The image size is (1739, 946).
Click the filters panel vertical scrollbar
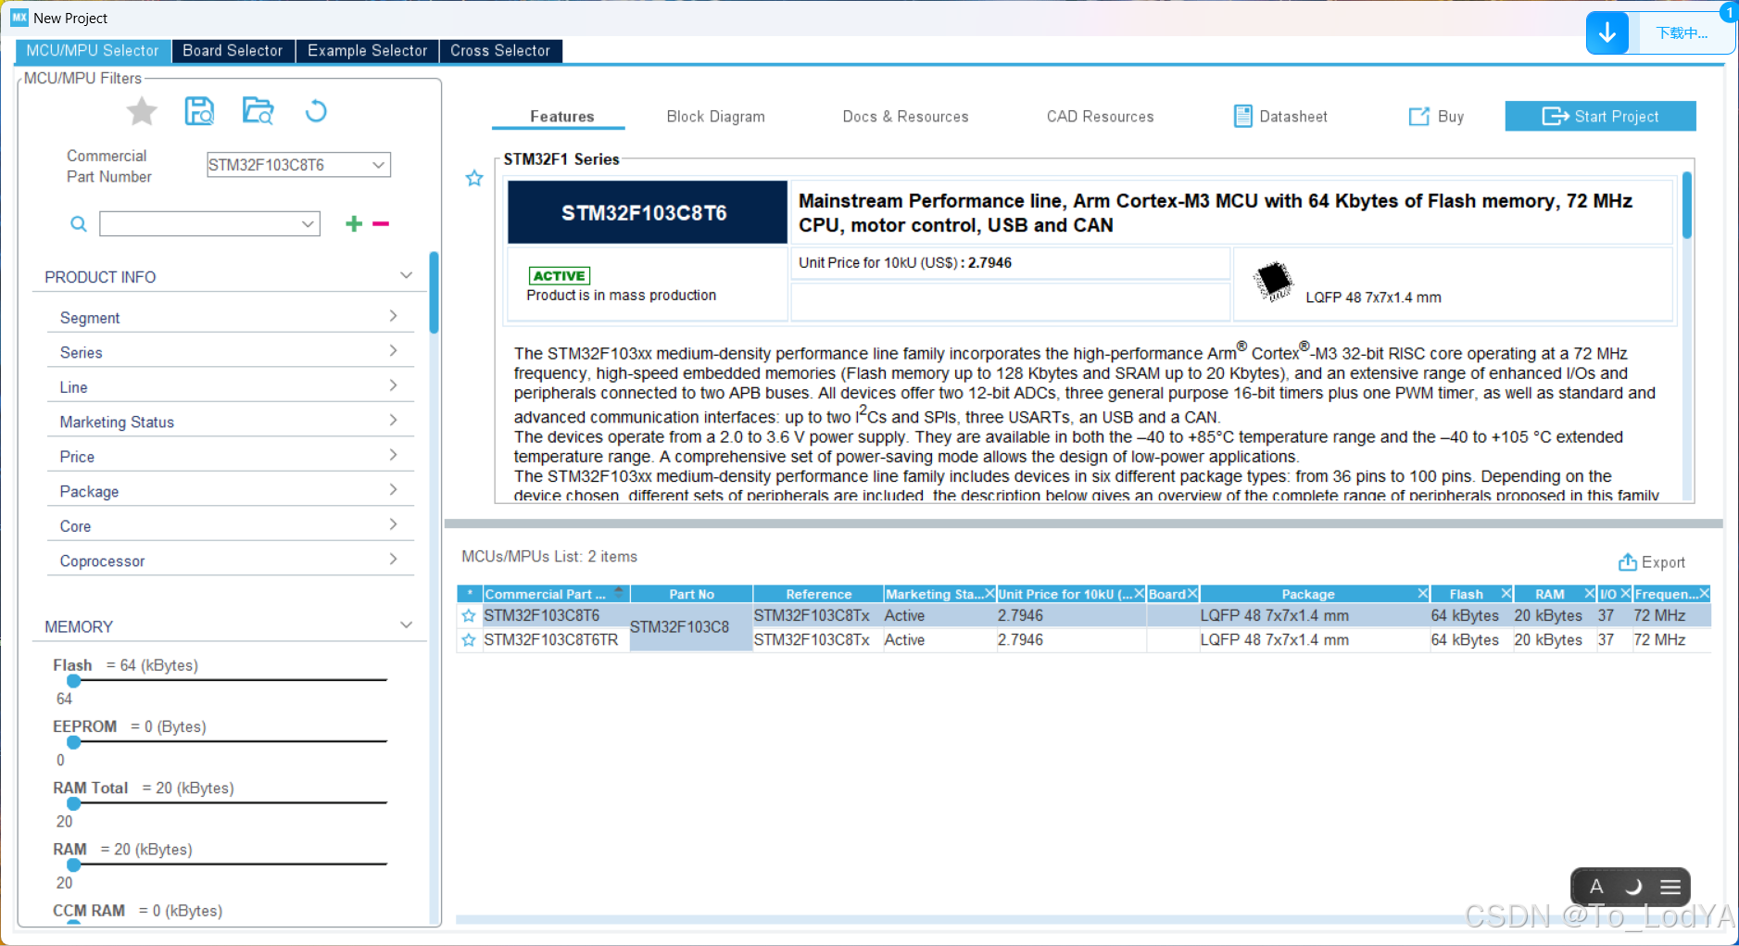coord(434,292)
